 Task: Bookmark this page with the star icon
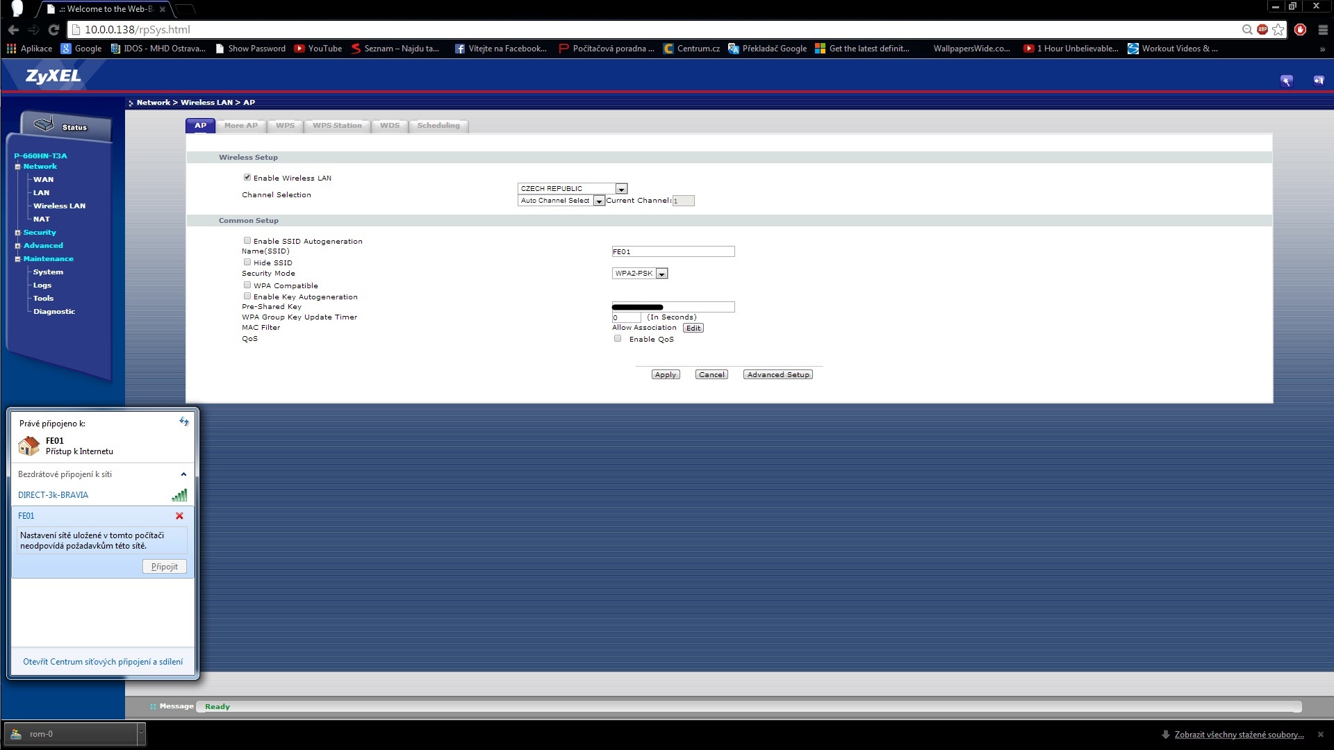(x=1278, y=29)
